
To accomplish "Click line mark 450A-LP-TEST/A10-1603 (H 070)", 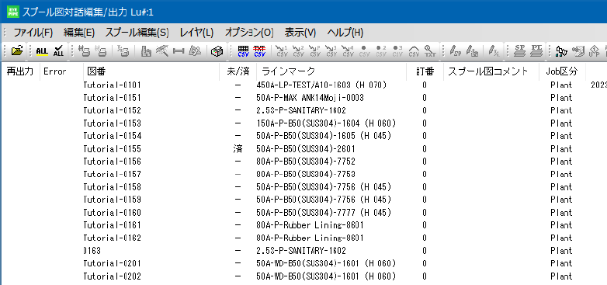I will (321, 85).
